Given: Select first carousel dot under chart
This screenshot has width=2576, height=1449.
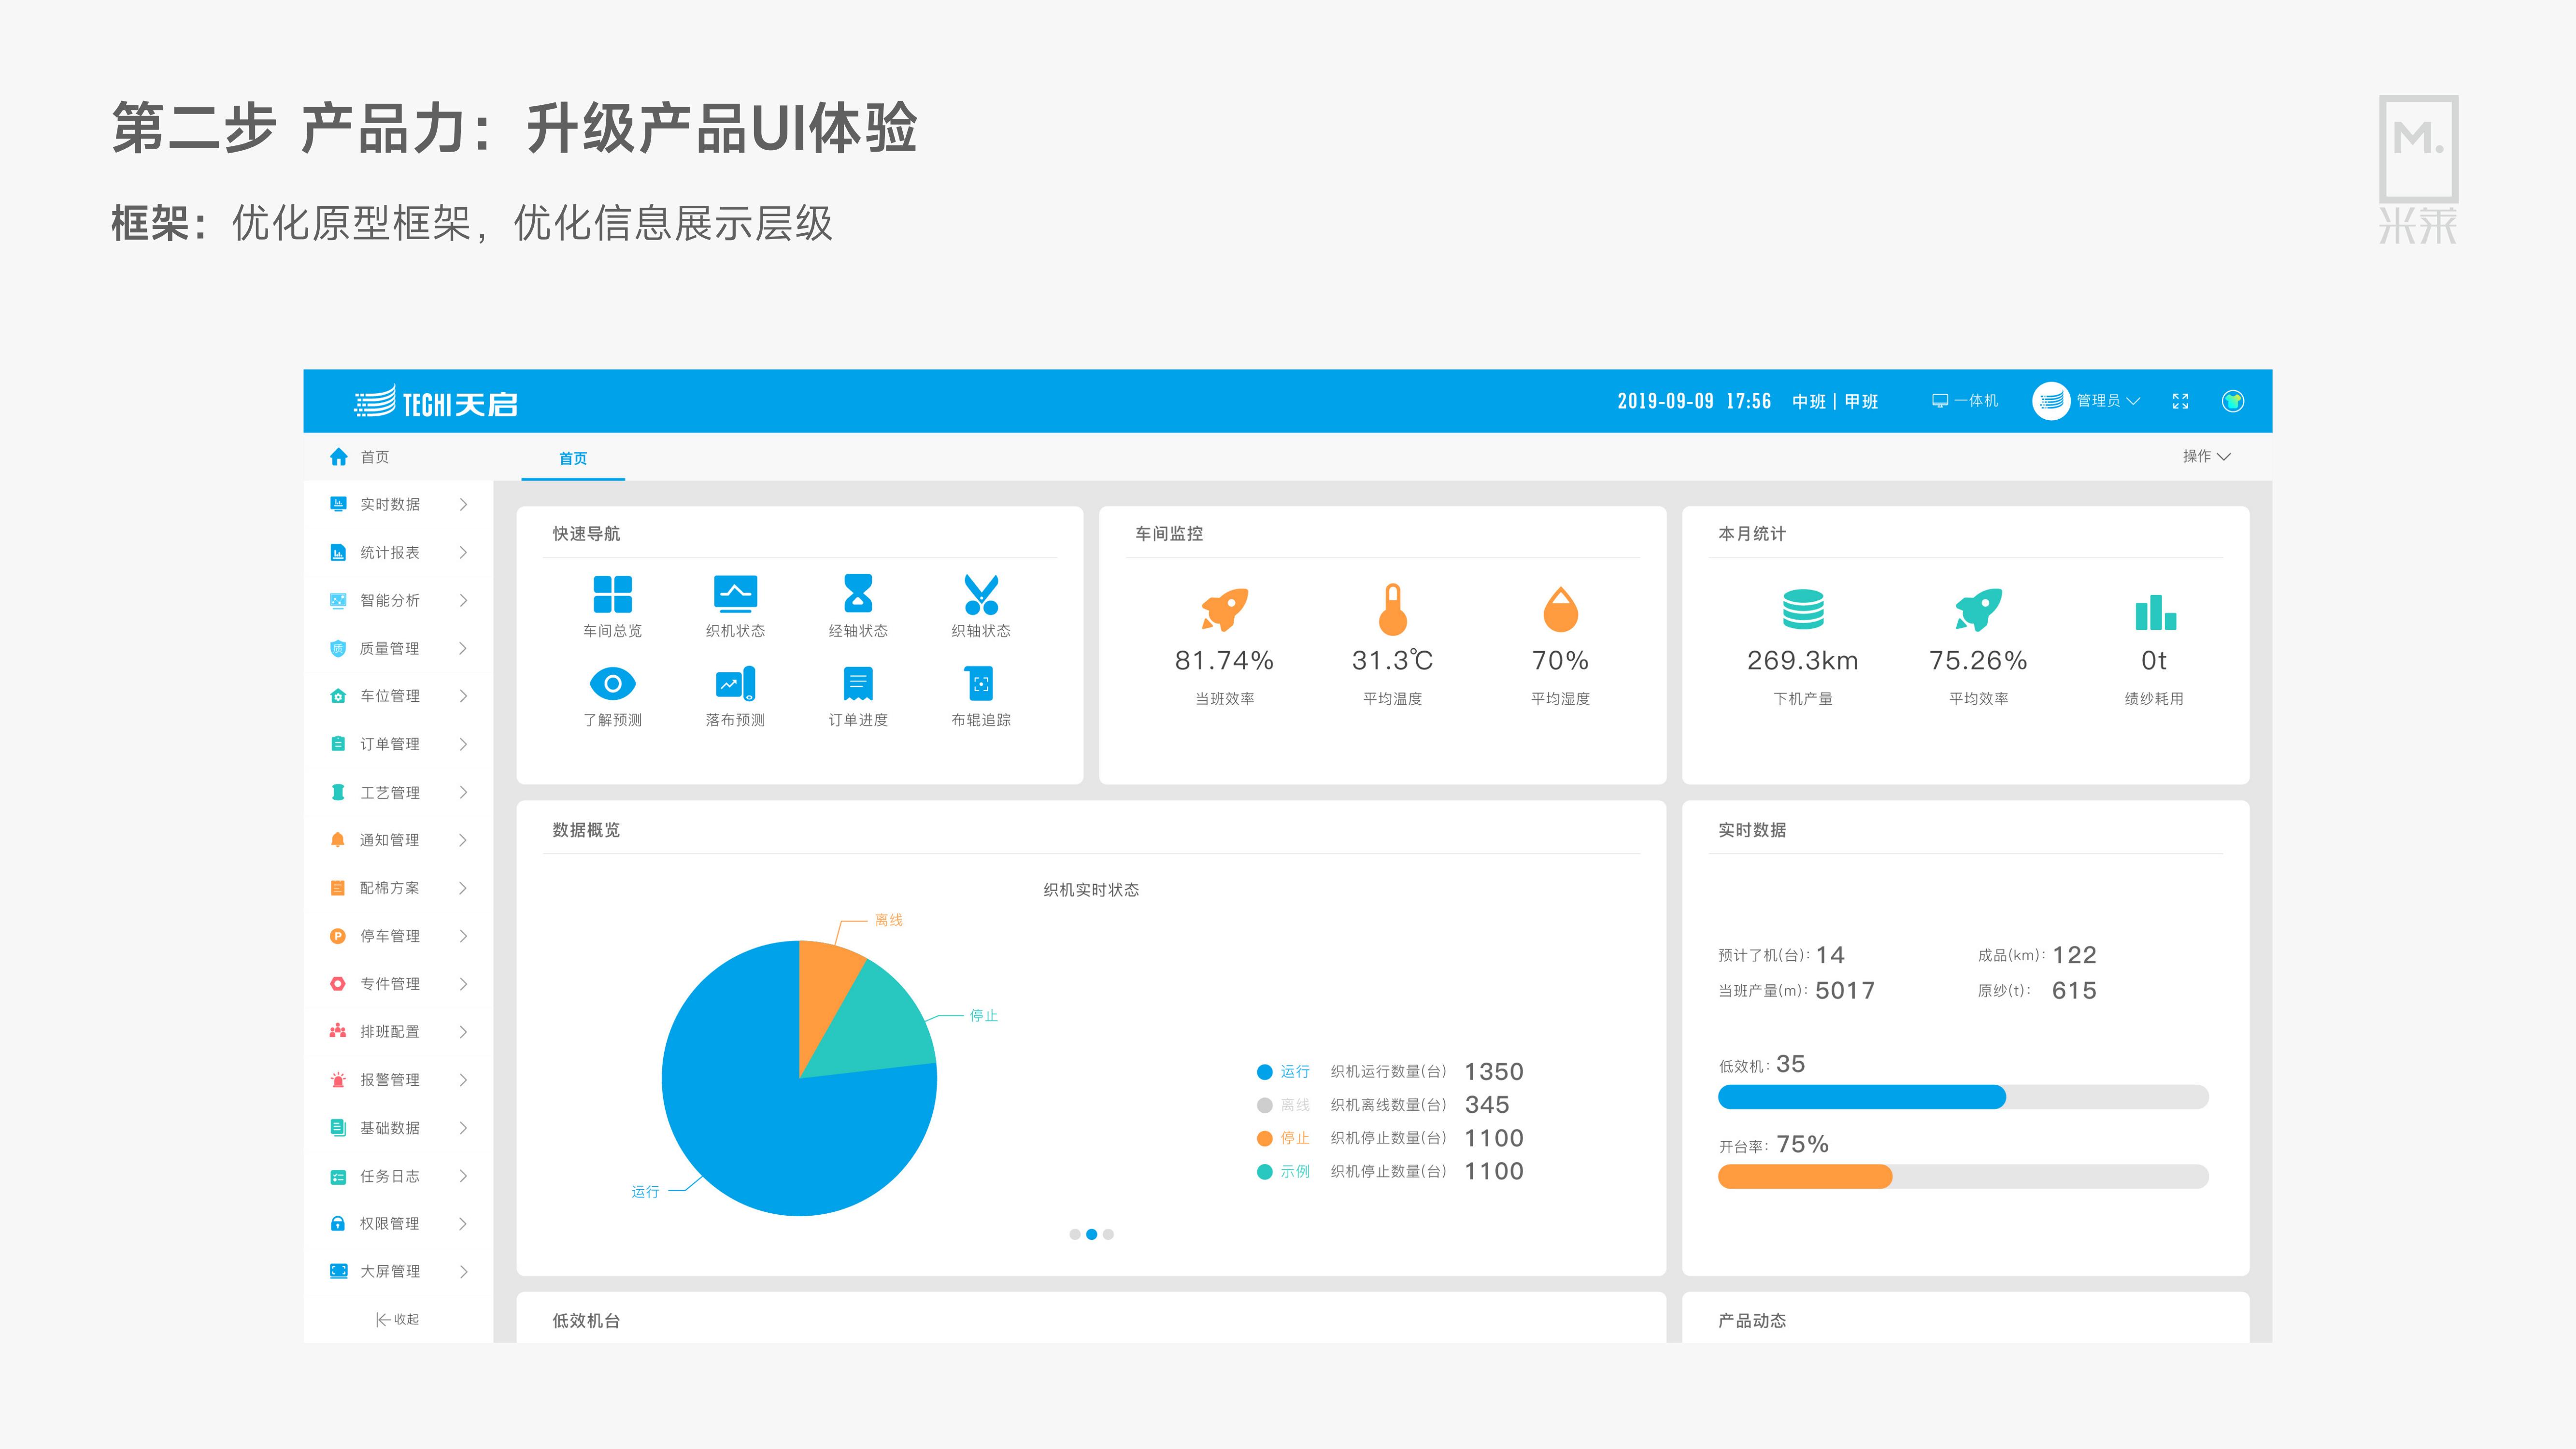Looking at the screenshot, I should pos(1075,1234).
